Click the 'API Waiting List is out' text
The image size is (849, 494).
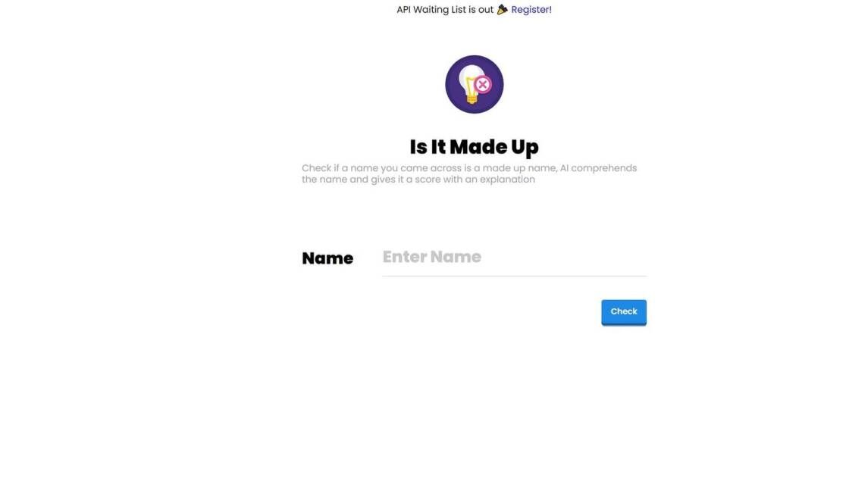[x=445, y=10]
